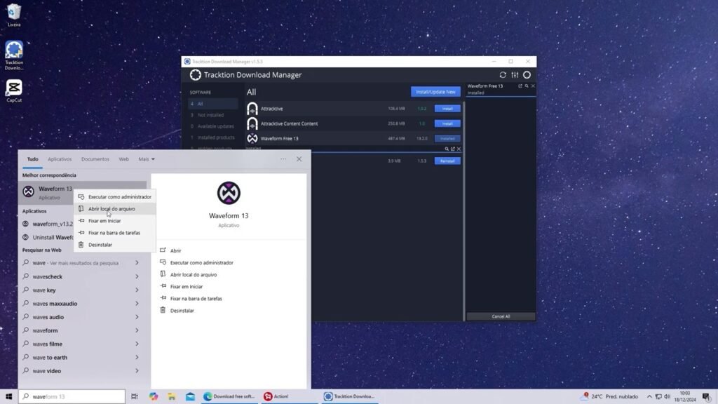This screenshot has width=718, height=404.
Task: Expand the 'waves maxxaudio' suggestion arrow
Action: (x=137, y=303)
